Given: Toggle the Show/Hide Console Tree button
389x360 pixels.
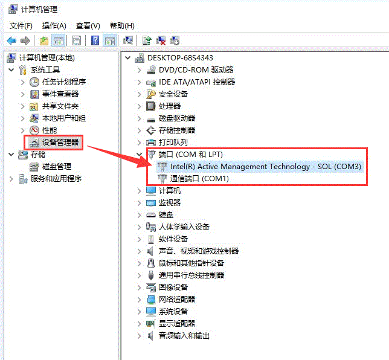Looking at the screenshot, I should (59, 40).
